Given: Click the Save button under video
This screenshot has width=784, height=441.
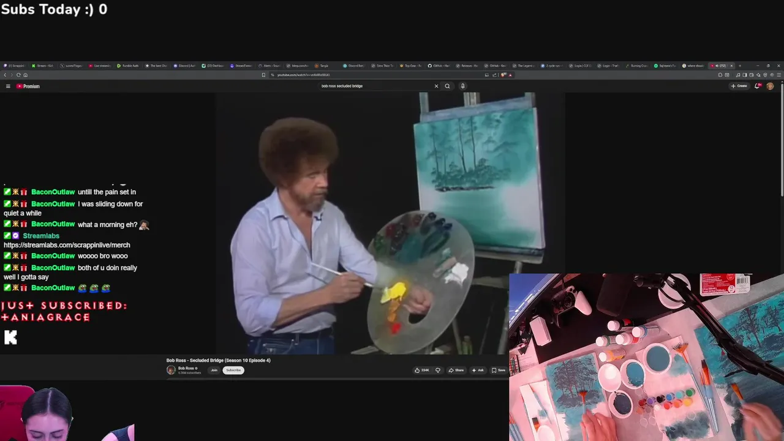Looking at the screenshot, I should pyautogui.click(x=499, y=370).
